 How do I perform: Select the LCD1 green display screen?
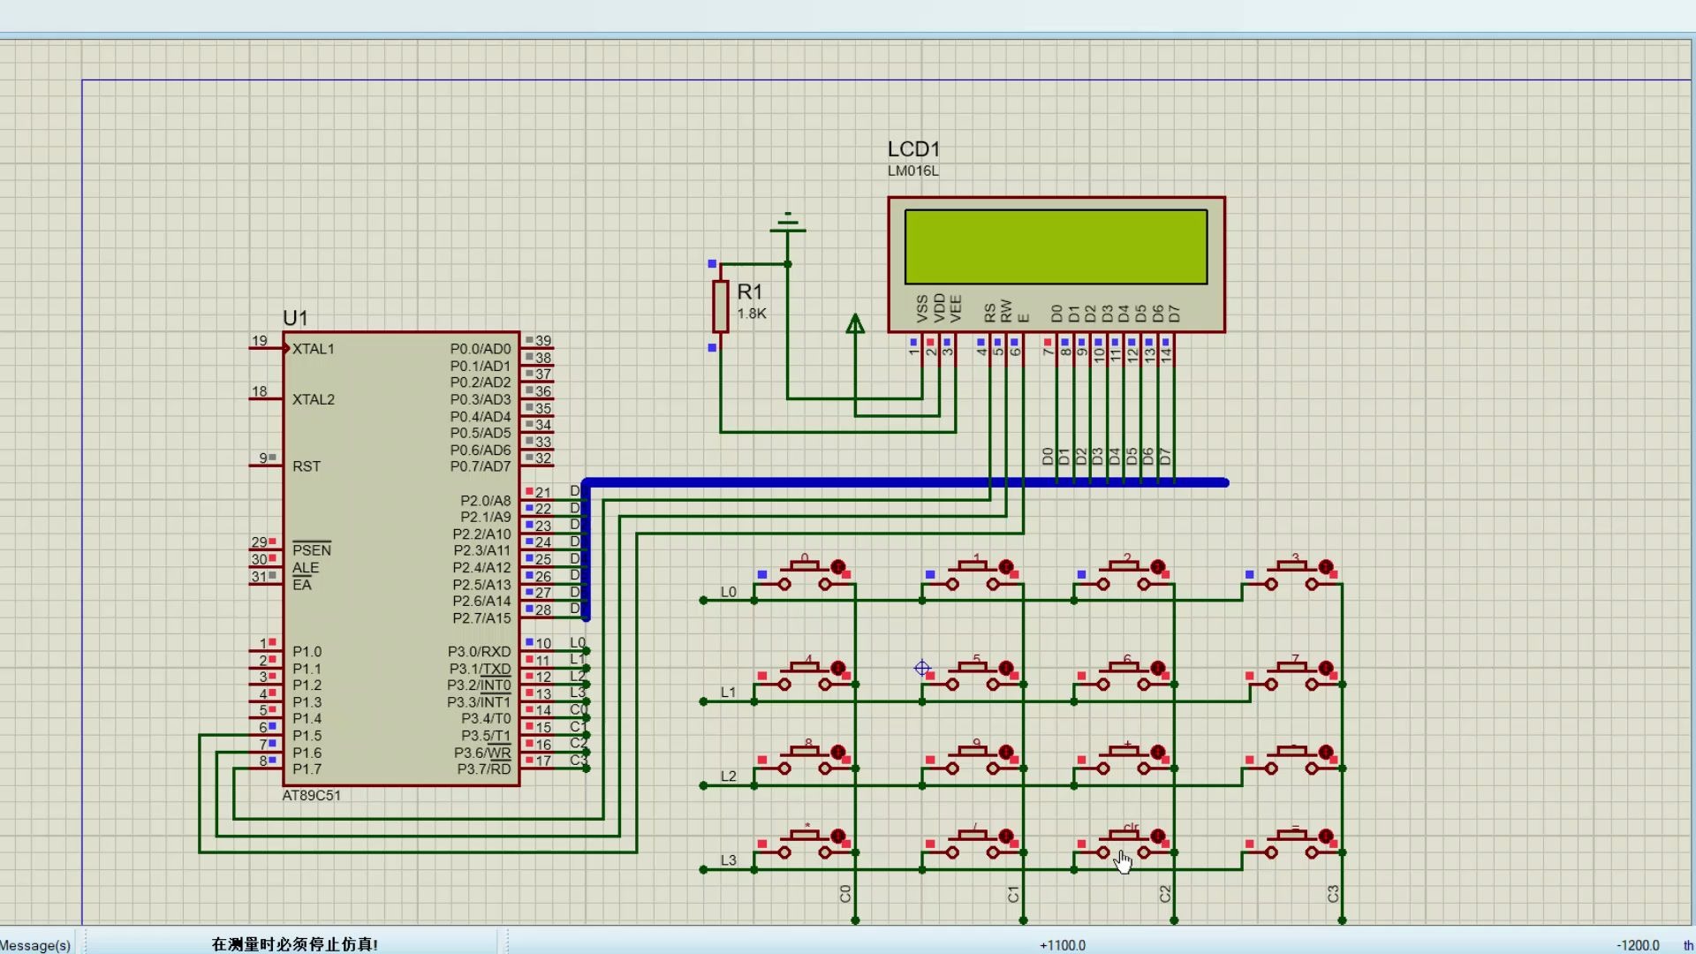tap(1056, 247)
